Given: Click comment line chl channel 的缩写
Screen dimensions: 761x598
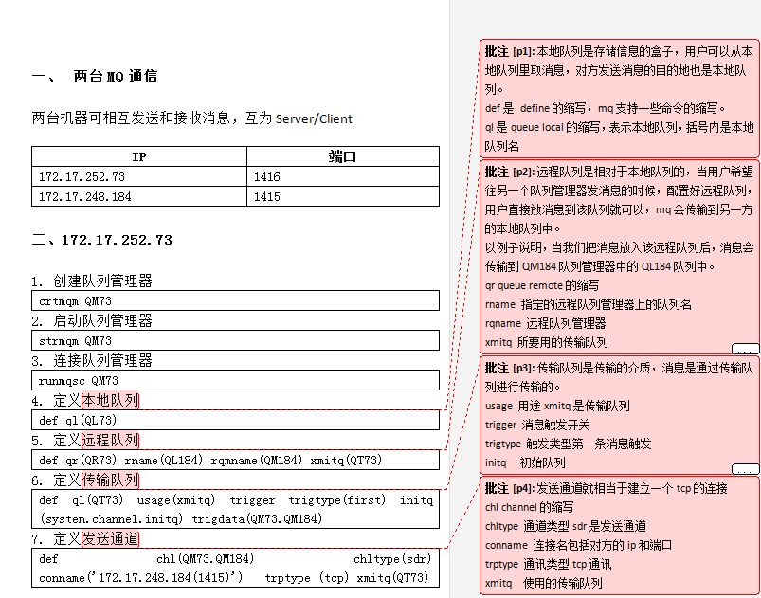Looking at the screenshot, I should click(529, 507).
